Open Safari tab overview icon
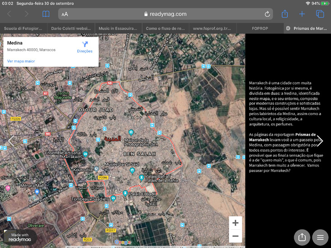 tap(320, 14)
